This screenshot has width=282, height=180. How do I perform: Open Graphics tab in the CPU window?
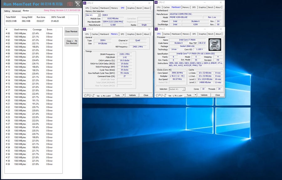point(202,34)
